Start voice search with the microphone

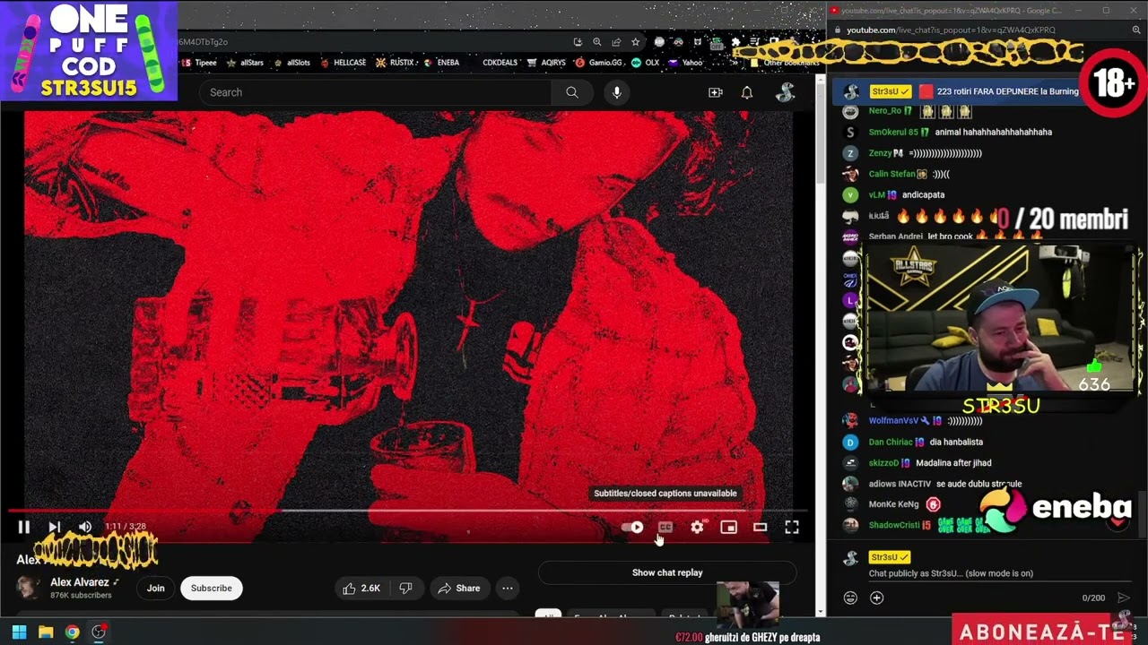click(616, 92)
